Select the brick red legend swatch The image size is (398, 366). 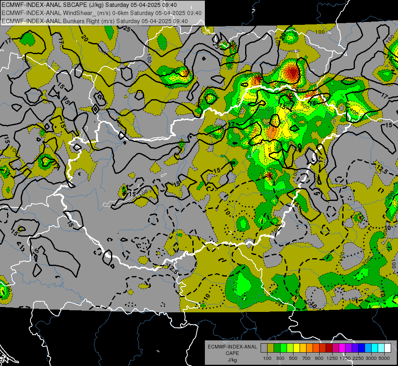[x=323, y=348]
